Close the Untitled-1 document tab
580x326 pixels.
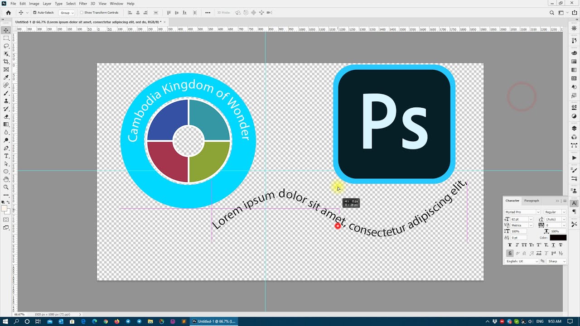[x=165, y=22]
